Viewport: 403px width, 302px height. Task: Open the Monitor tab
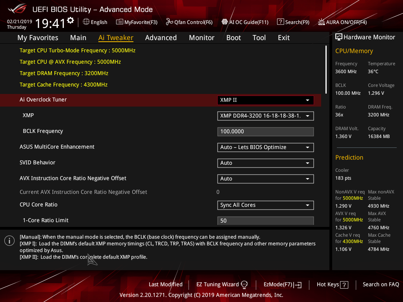point(201,38)
